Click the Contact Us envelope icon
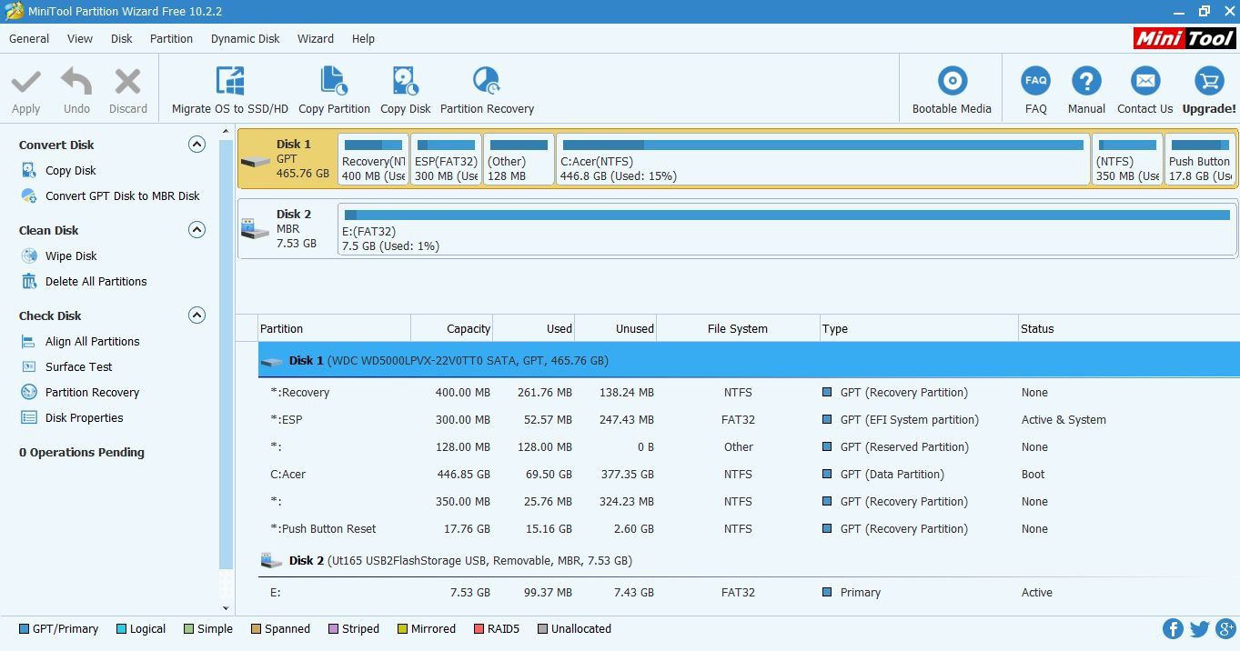The image size is (1240, 651). point(1144,80)
